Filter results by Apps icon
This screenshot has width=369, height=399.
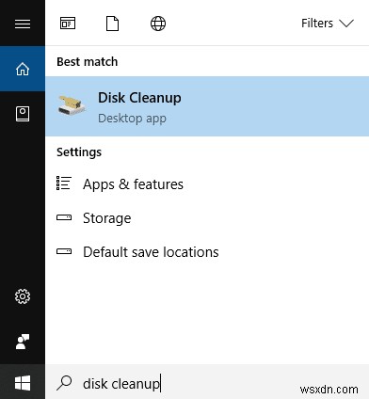pos(68,24)
